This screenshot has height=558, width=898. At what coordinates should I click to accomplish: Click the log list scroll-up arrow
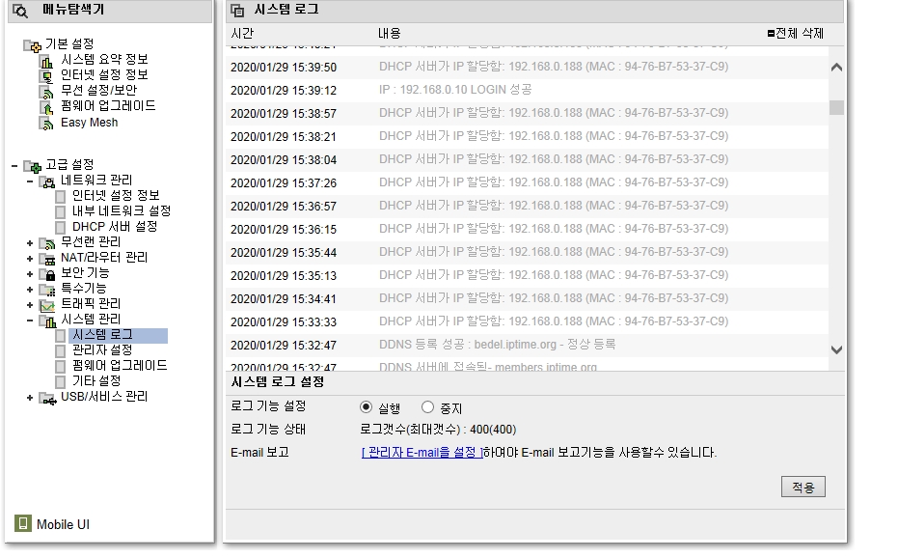coord(836,68)
